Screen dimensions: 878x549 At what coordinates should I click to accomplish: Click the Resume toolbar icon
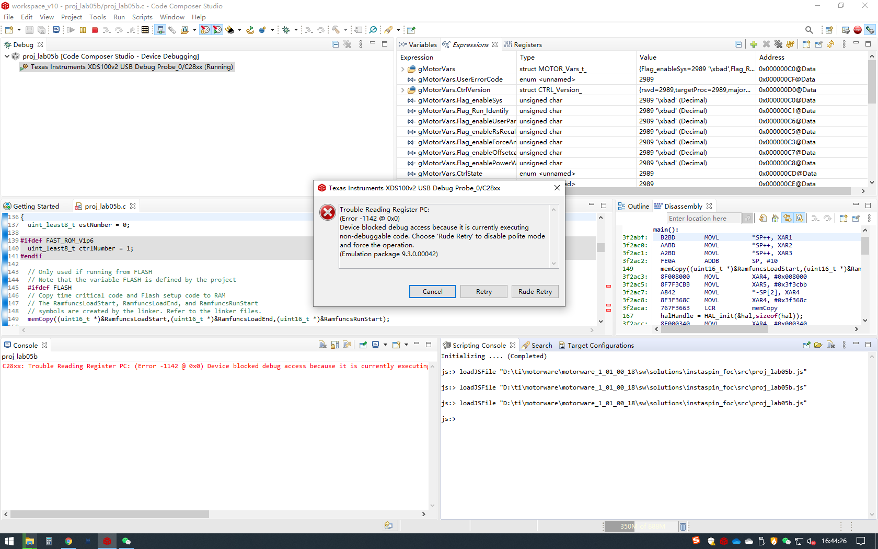click(x=71, y=30)
